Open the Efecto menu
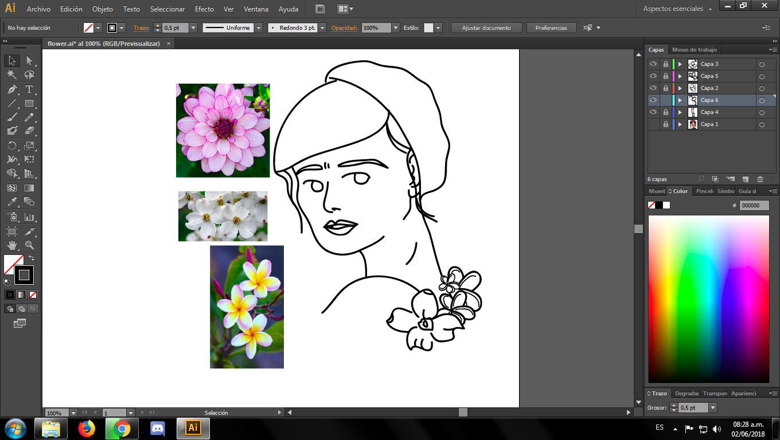Screen dimensions: 780x440 [204, 9]
